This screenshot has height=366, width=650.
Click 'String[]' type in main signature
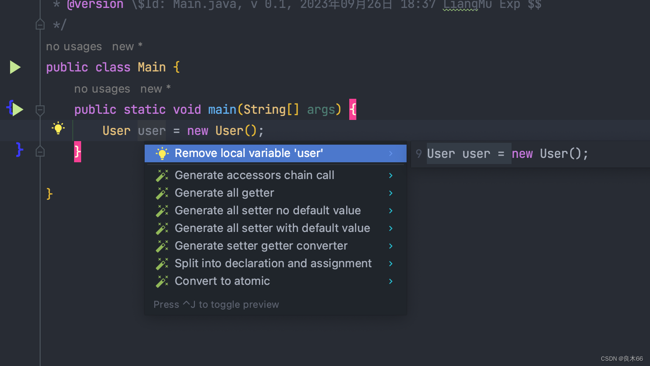(271, 110)
